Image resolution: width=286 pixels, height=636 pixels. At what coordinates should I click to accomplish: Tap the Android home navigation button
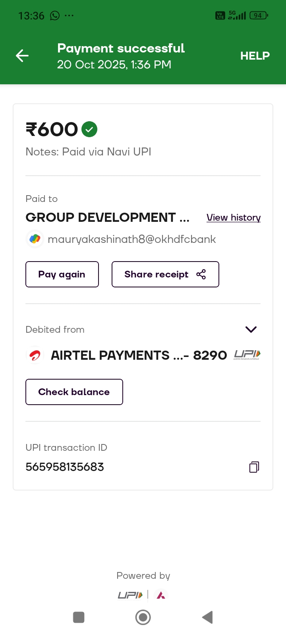click(x=143, y=617)
